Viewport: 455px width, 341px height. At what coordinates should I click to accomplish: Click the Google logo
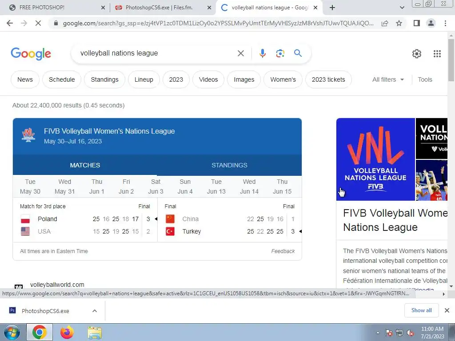pos(31,54)
